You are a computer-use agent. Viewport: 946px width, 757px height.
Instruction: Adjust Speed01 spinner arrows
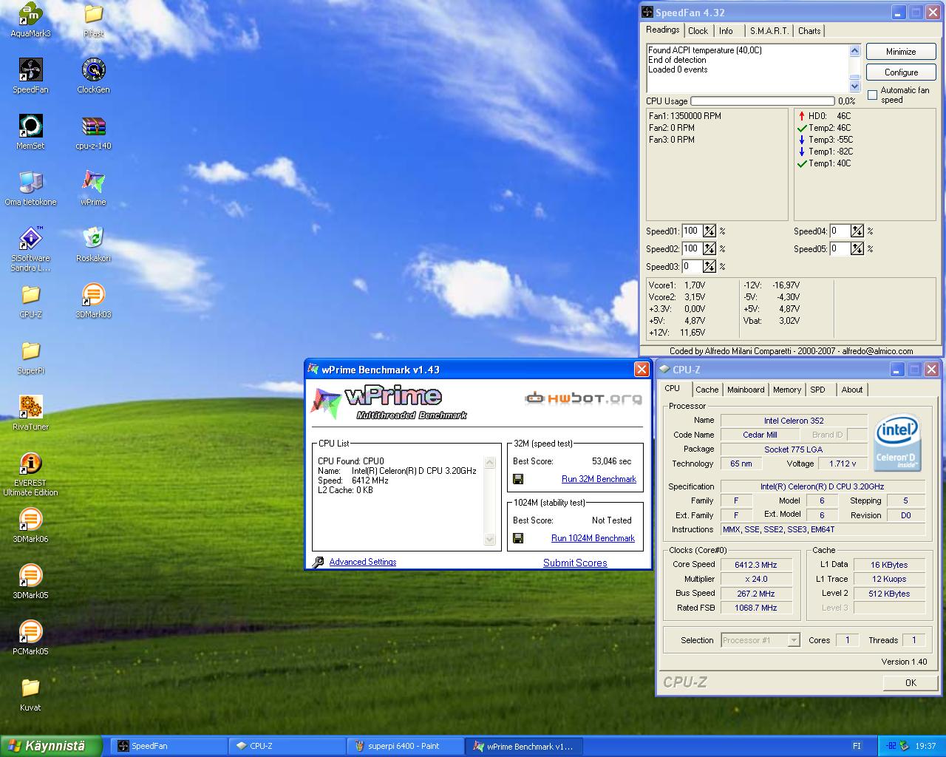709,231
